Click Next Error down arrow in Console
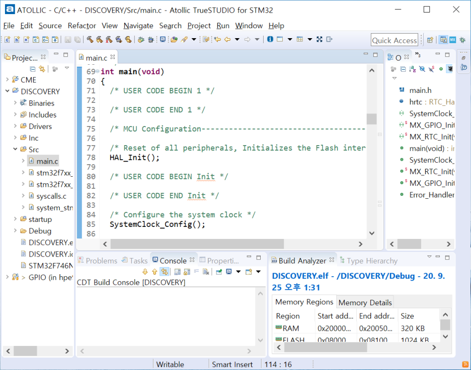This screenshot has height=370, width=471. pos(145,272)
